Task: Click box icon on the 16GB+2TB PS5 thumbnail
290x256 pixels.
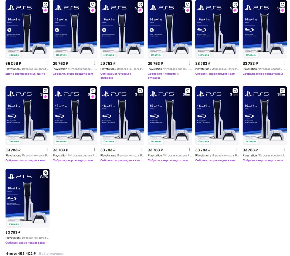Action: [x=45, y=4]
